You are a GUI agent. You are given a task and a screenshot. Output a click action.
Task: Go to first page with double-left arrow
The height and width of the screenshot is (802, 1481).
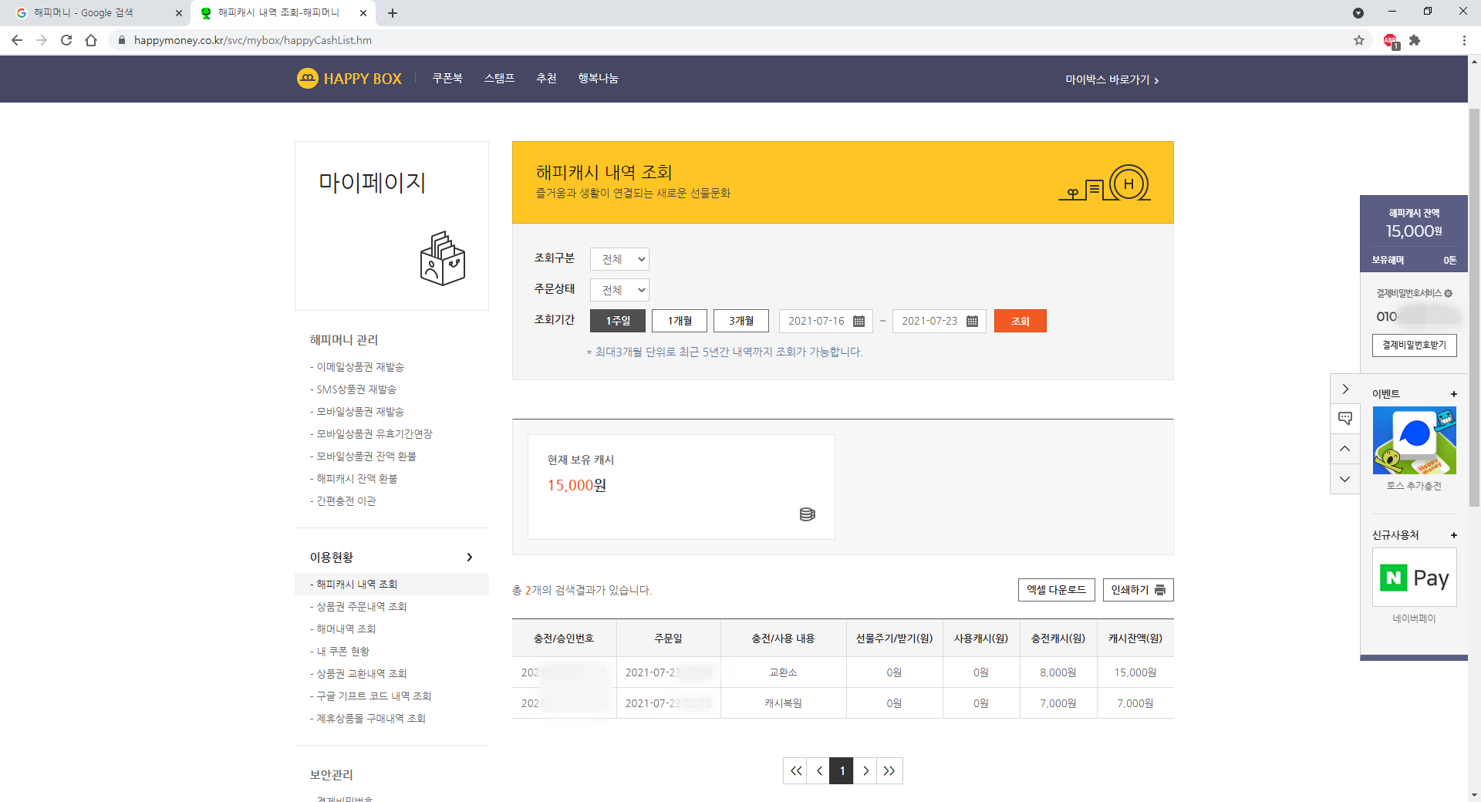point(795,770)
